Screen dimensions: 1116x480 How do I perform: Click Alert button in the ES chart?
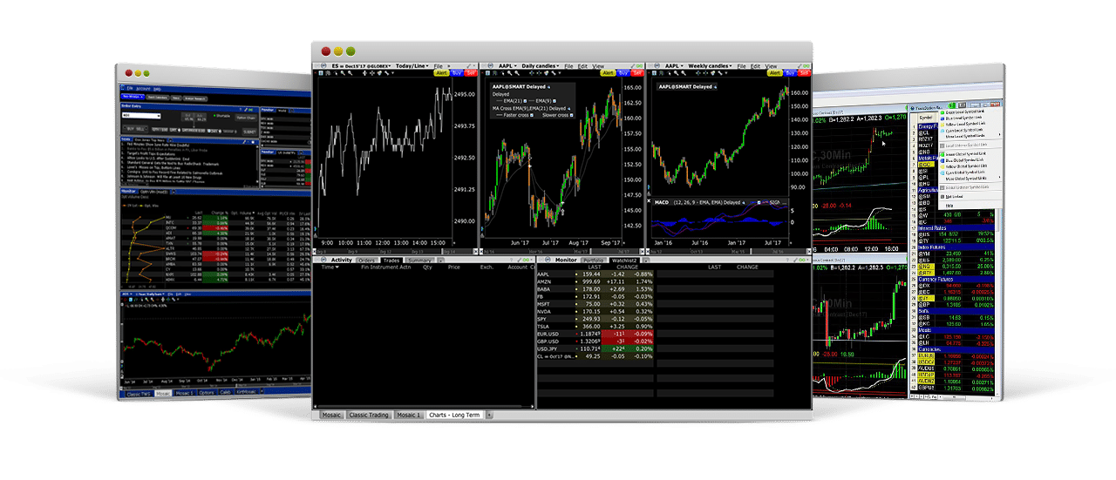pos(442,73)
